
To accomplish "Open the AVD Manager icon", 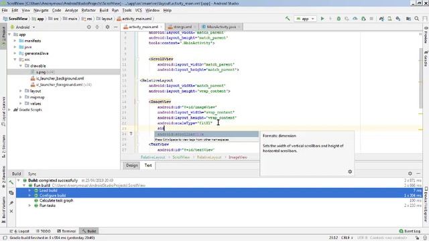I will 389,19.
